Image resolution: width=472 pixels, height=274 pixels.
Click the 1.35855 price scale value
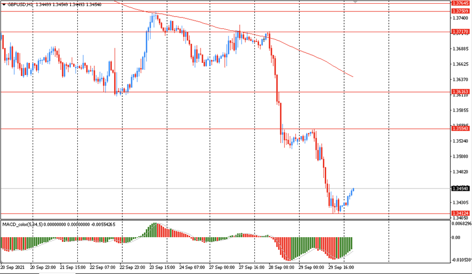click(x=461, y=111)
